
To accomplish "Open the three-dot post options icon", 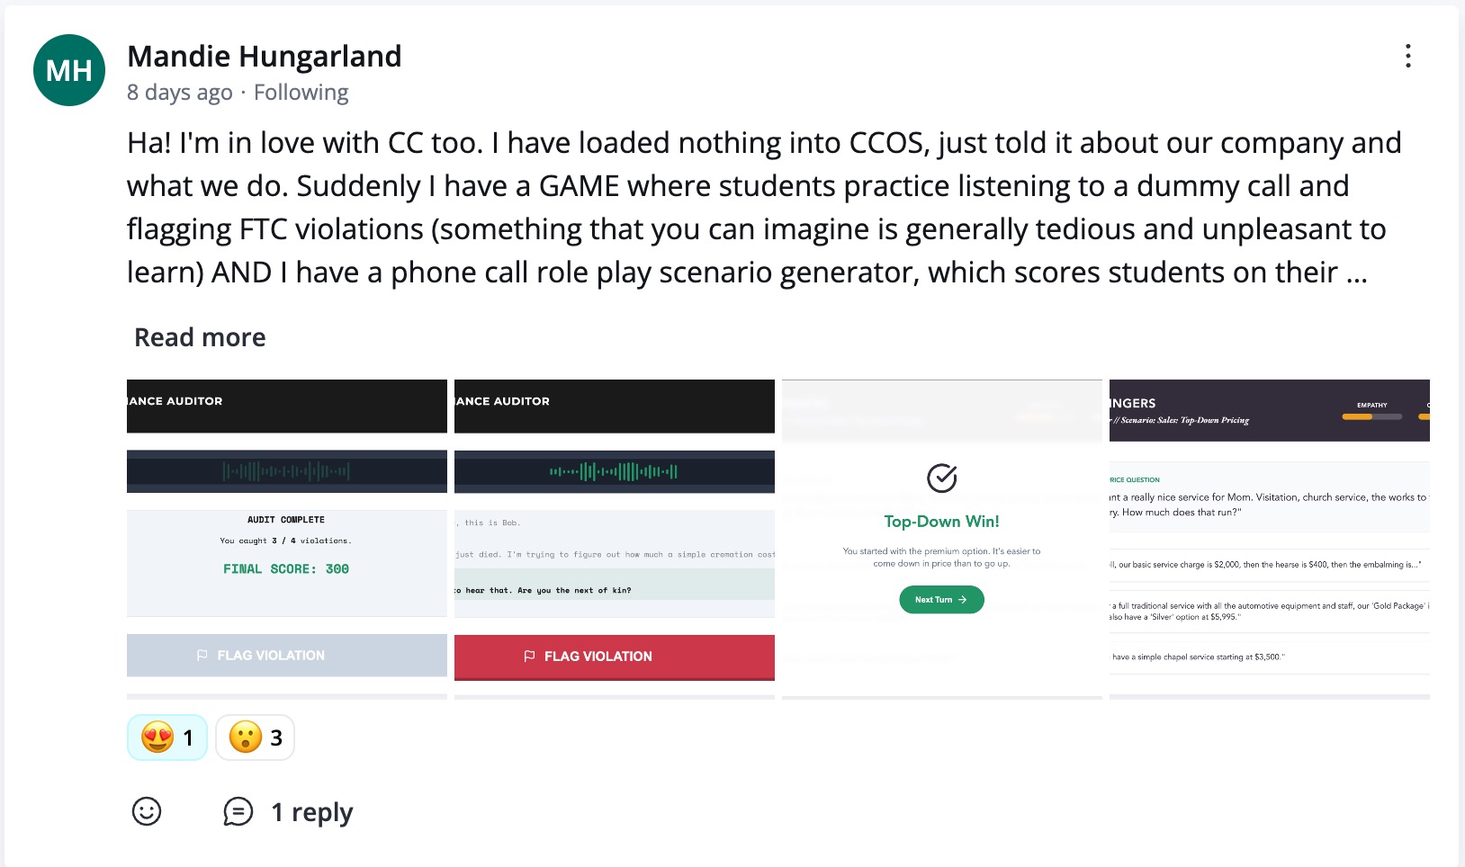I will point(1407,57).
